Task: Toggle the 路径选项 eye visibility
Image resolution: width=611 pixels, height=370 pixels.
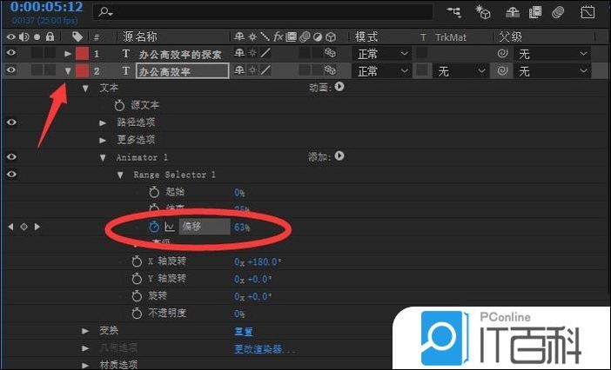Action: click(11, 122)
